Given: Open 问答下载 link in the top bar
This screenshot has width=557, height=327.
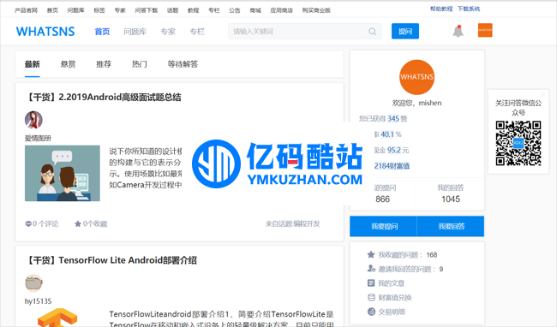Looking at the screenshot, I should point(147,10).
